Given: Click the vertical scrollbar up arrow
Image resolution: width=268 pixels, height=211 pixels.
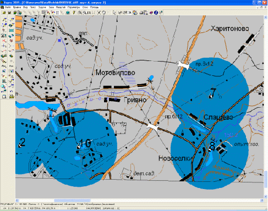Looking at the screenshot, I should tap(266, 18).
